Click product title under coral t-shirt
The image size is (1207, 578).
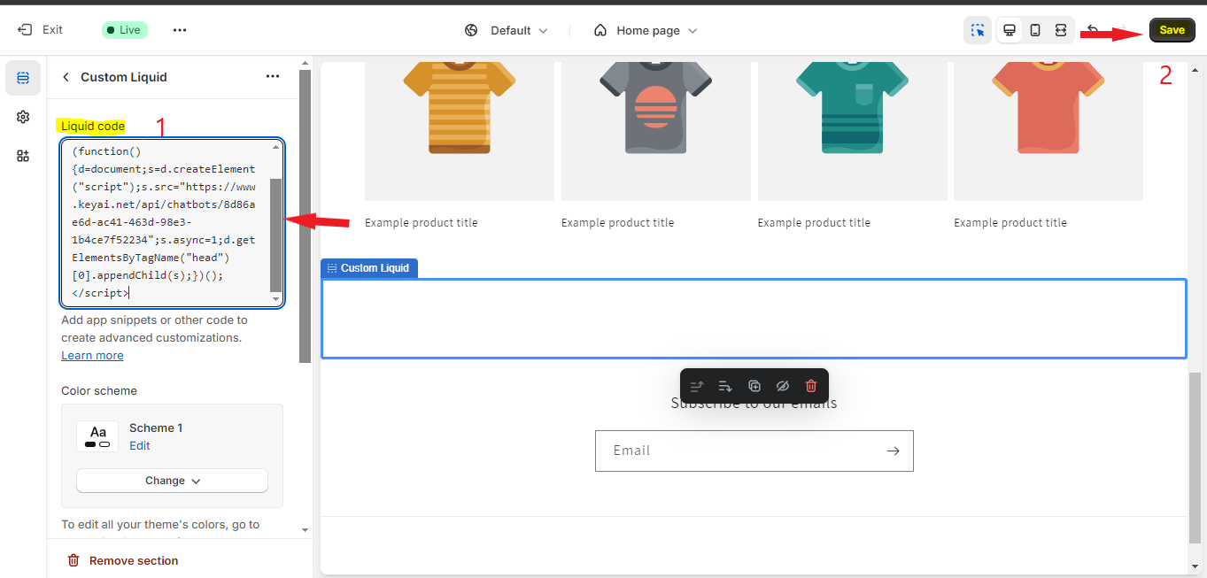(x=1010, y=223)
